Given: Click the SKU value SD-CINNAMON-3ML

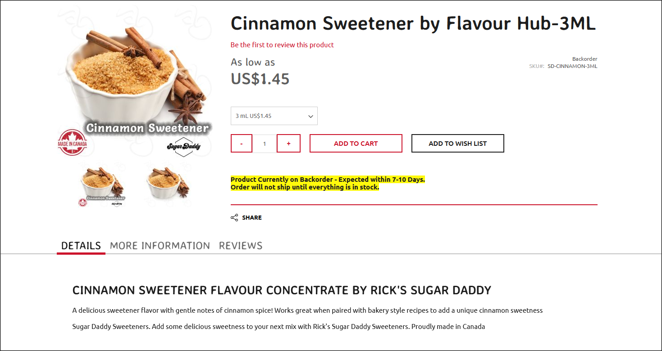Looking at the screenshot, I should tap(572, 66).
